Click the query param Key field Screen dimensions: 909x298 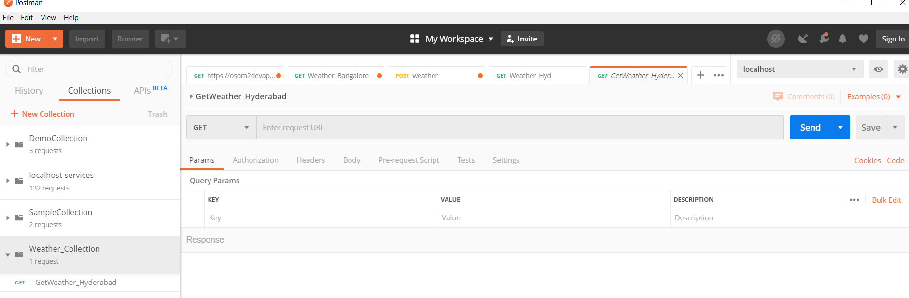(321, 218)
